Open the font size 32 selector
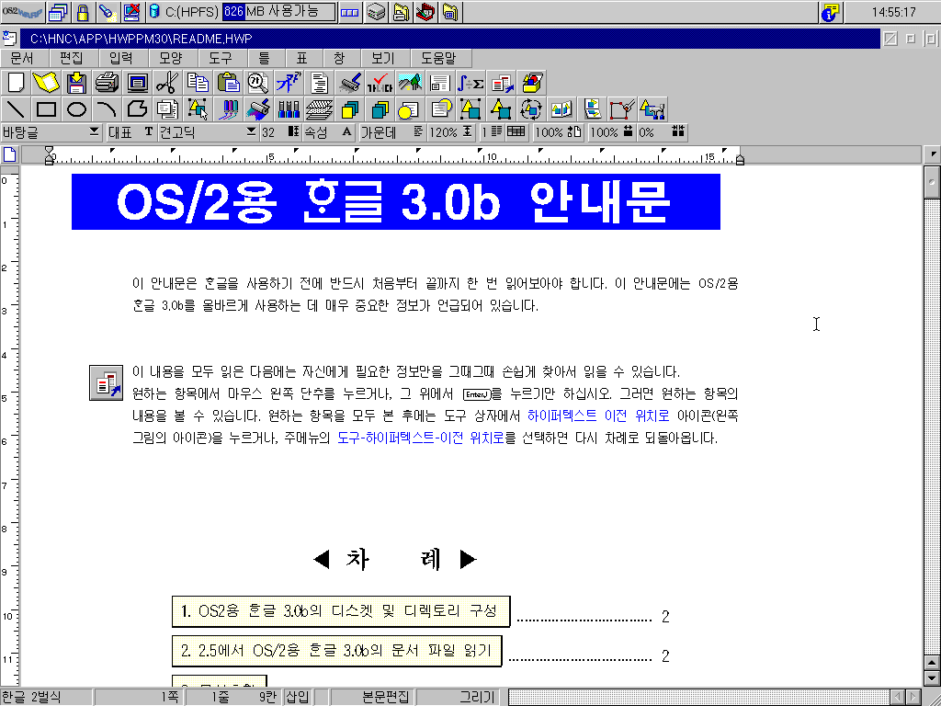Screen dimensions: 941x706 pos(280,132)
